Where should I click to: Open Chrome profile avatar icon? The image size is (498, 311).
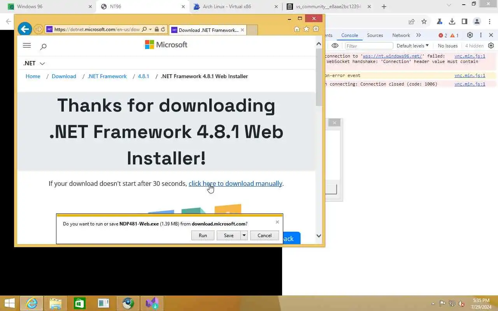(477, 22)
